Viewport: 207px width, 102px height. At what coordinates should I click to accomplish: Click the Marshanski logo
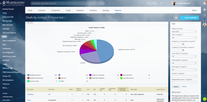(13, 3)
